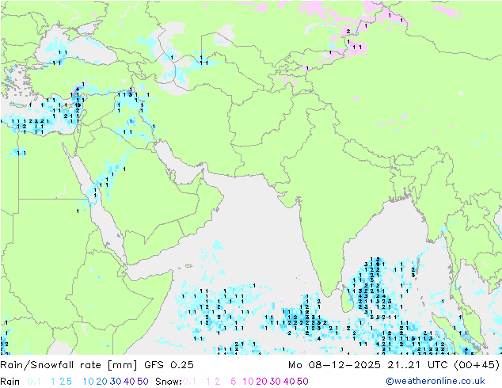Click the (00+45) forecast offset label
The image size is (502, 388).
[477, 364]
